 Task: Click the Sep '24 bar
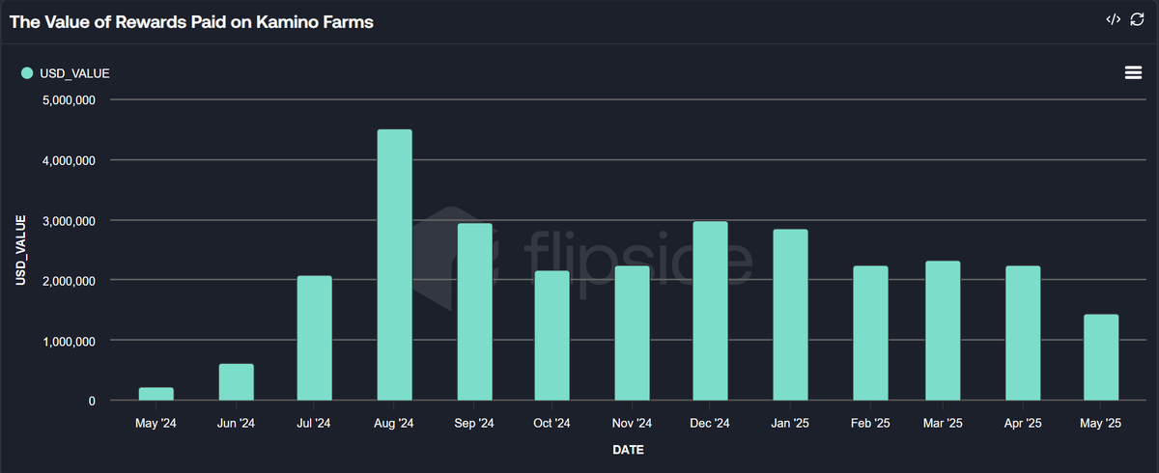474,312
